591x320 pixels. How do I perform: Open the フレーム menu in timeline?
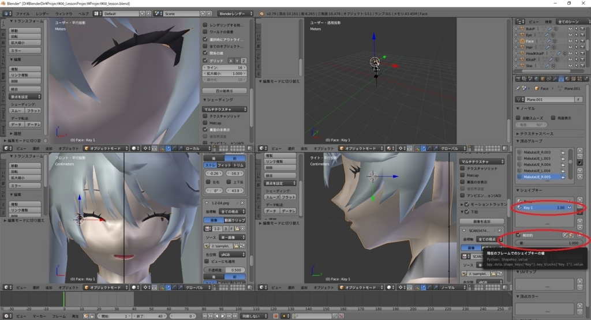pyautogui.click(x=59, y=316)
